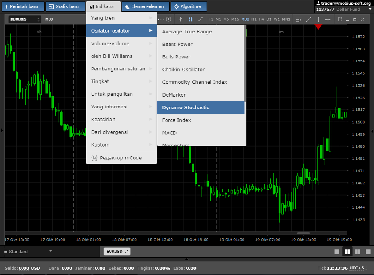Open the Редактор mCode editor

tap(121, 157)
